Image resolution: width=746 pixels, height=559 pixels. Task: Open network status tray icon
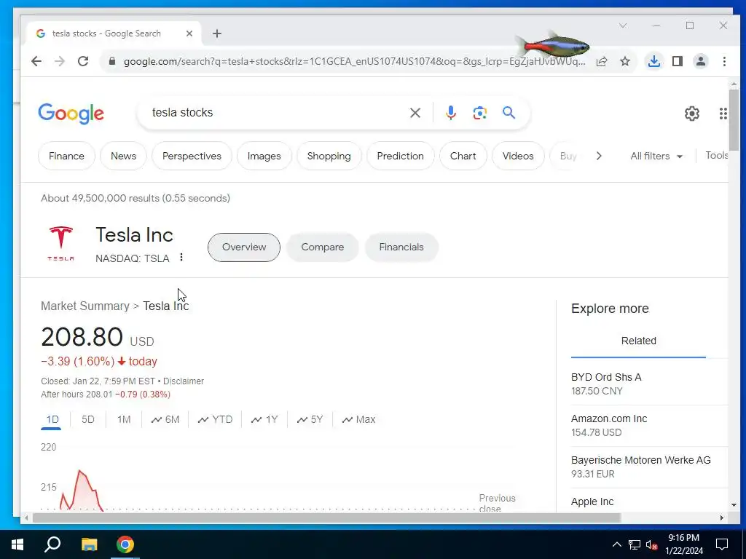(635, 544)
